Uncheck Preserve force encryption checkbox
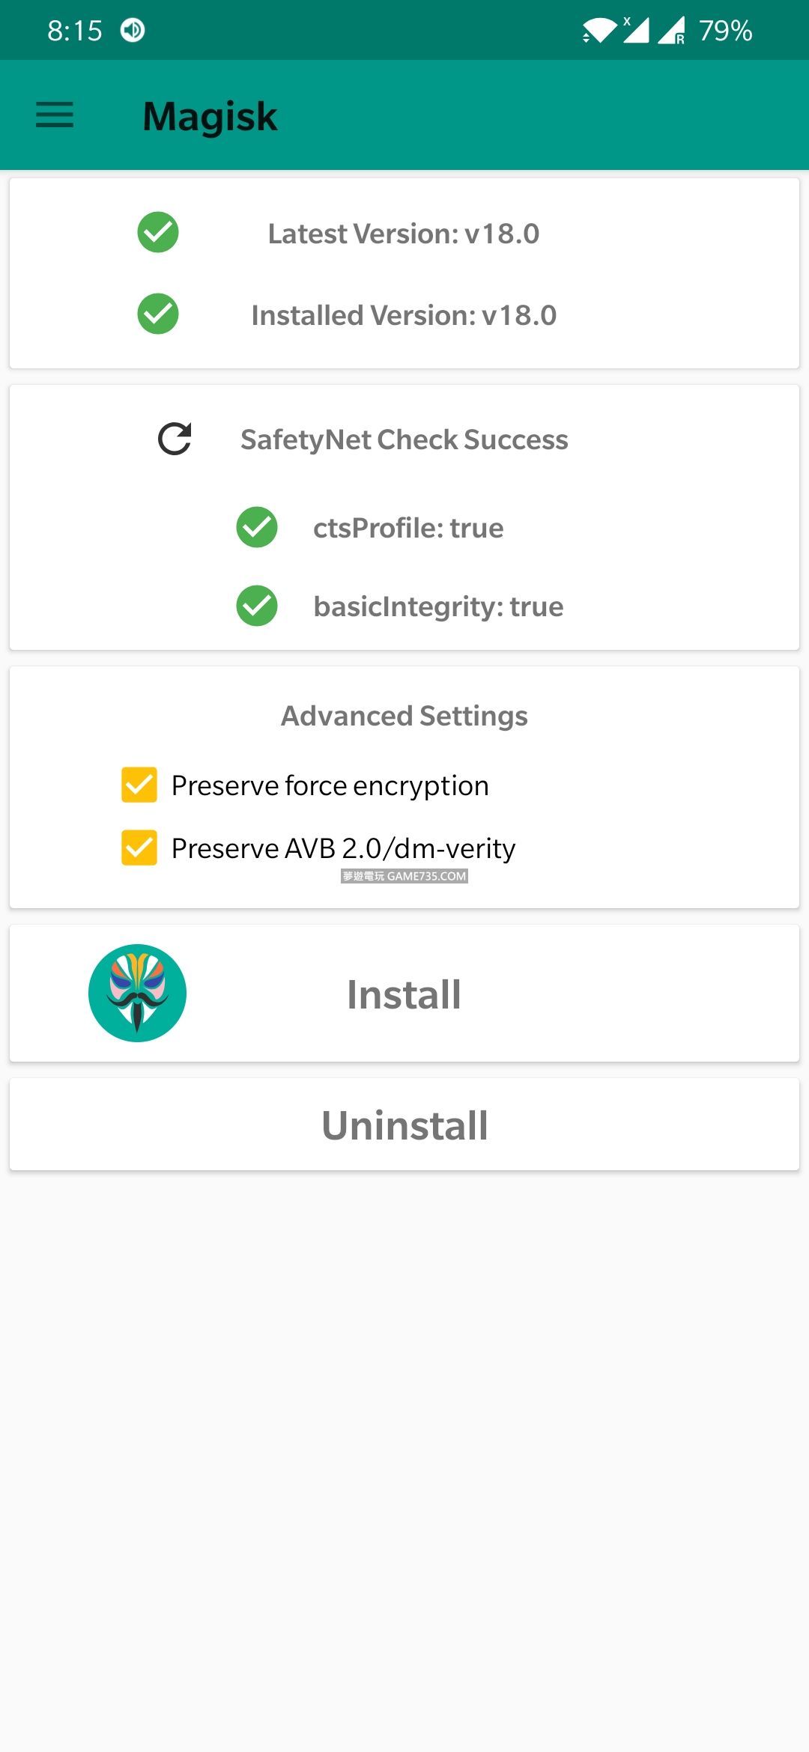Screen dimensions: 809x1752 pos(139,785)
